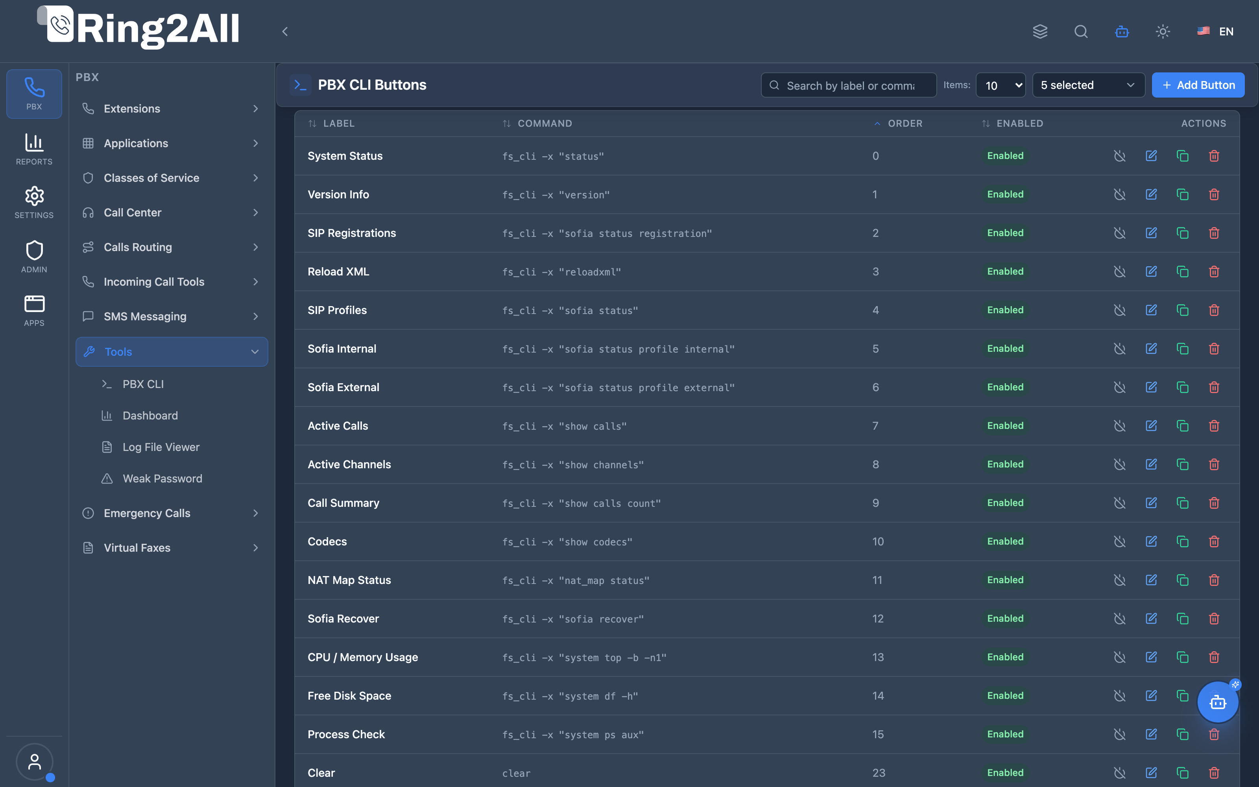The width and height of the screenshot is (1259, 787).
Task: Expand the Emergency Calls menu
Action: [x=172, y=513]
